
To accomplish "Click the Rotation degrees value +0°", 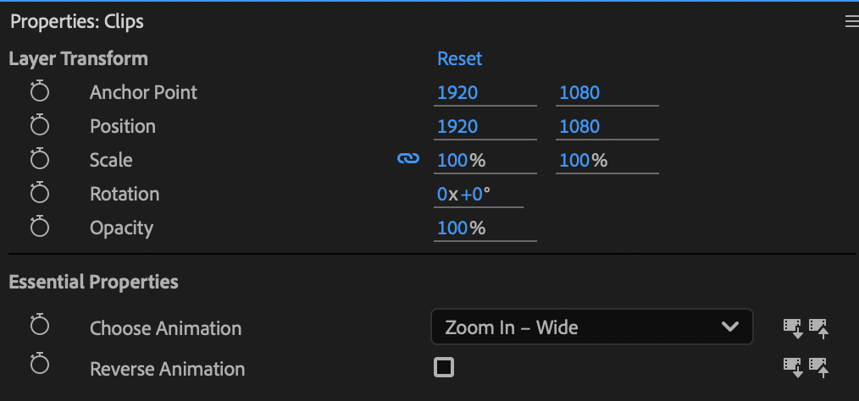I will click(476, 194).
